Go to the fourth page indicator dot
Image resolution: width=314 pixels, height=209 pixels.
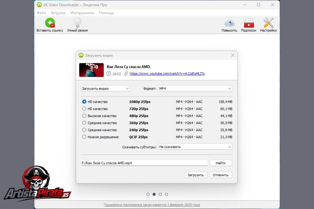point(166,194)
